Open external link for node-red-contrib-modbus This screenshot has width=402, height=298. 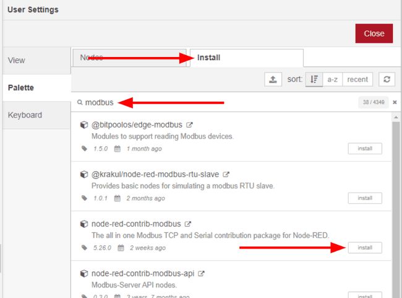pyautogui.click(x=188, y=224)
